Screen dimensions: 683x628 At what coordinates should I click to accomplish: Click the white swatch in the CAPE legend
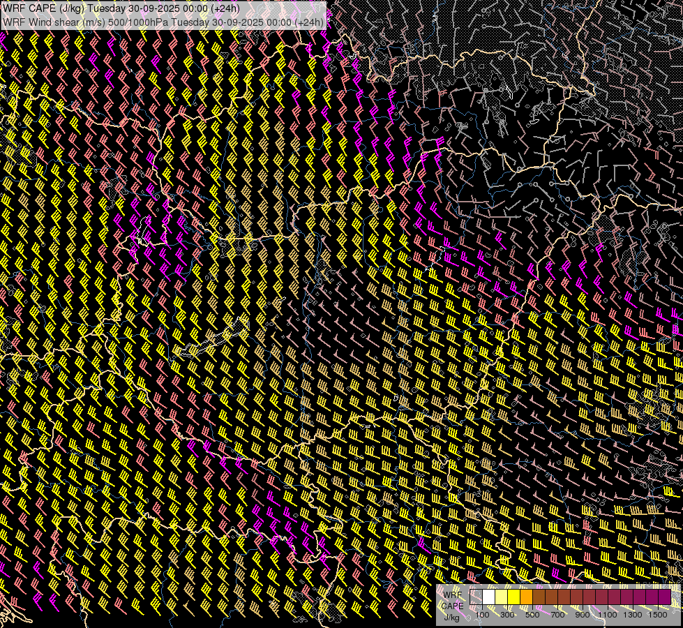(x=488, y=597)
